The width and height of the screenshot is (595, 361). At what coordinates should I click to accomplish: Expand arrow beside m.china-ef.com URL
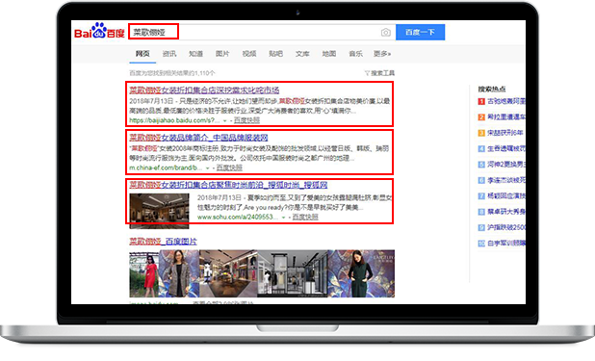click(x=208, y=168)
